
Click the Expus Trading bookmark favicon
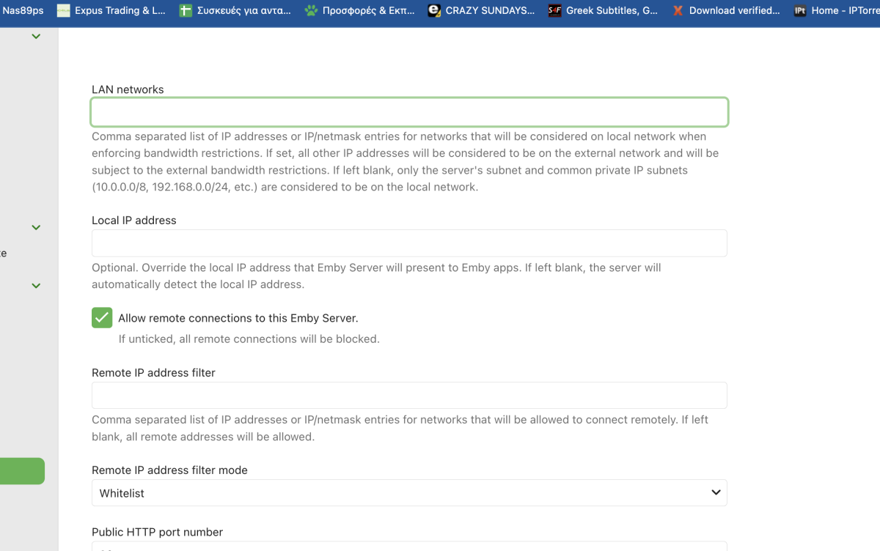[62, 10]
